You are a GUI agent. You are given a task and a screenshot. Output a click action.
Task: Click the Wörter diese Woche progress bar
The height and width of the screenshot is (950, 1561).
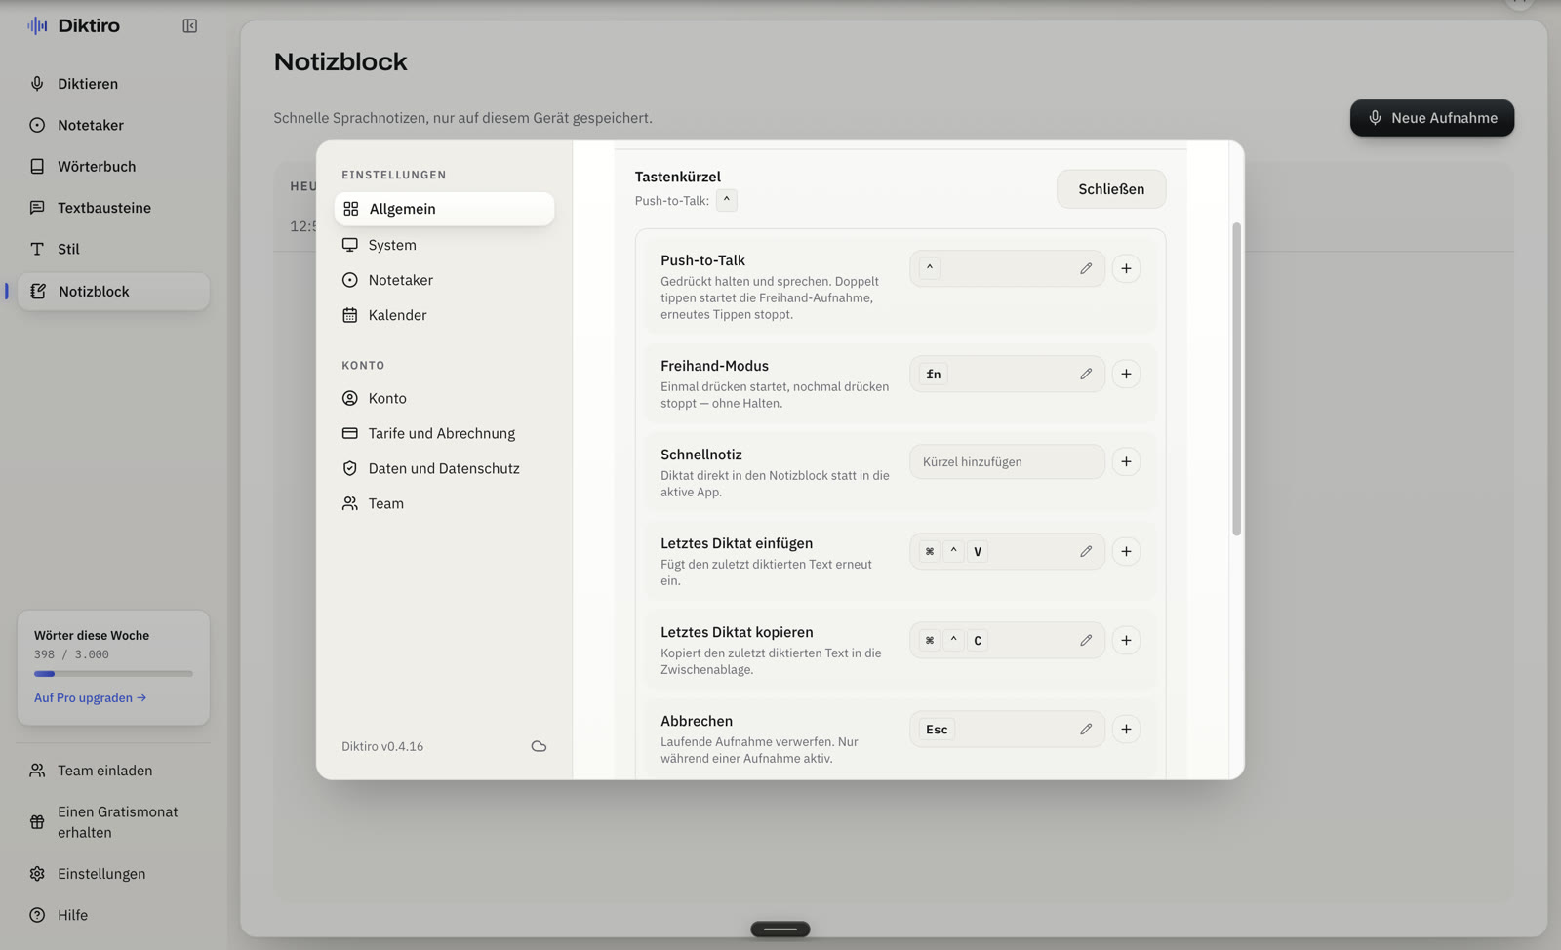[113, 674]
